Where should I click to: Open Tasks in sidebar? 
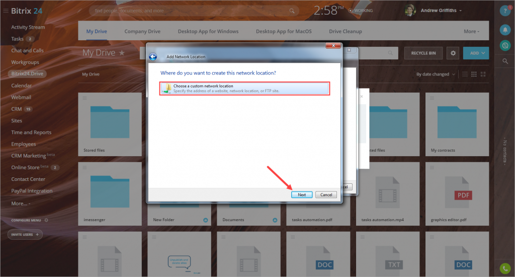[18, 39]
